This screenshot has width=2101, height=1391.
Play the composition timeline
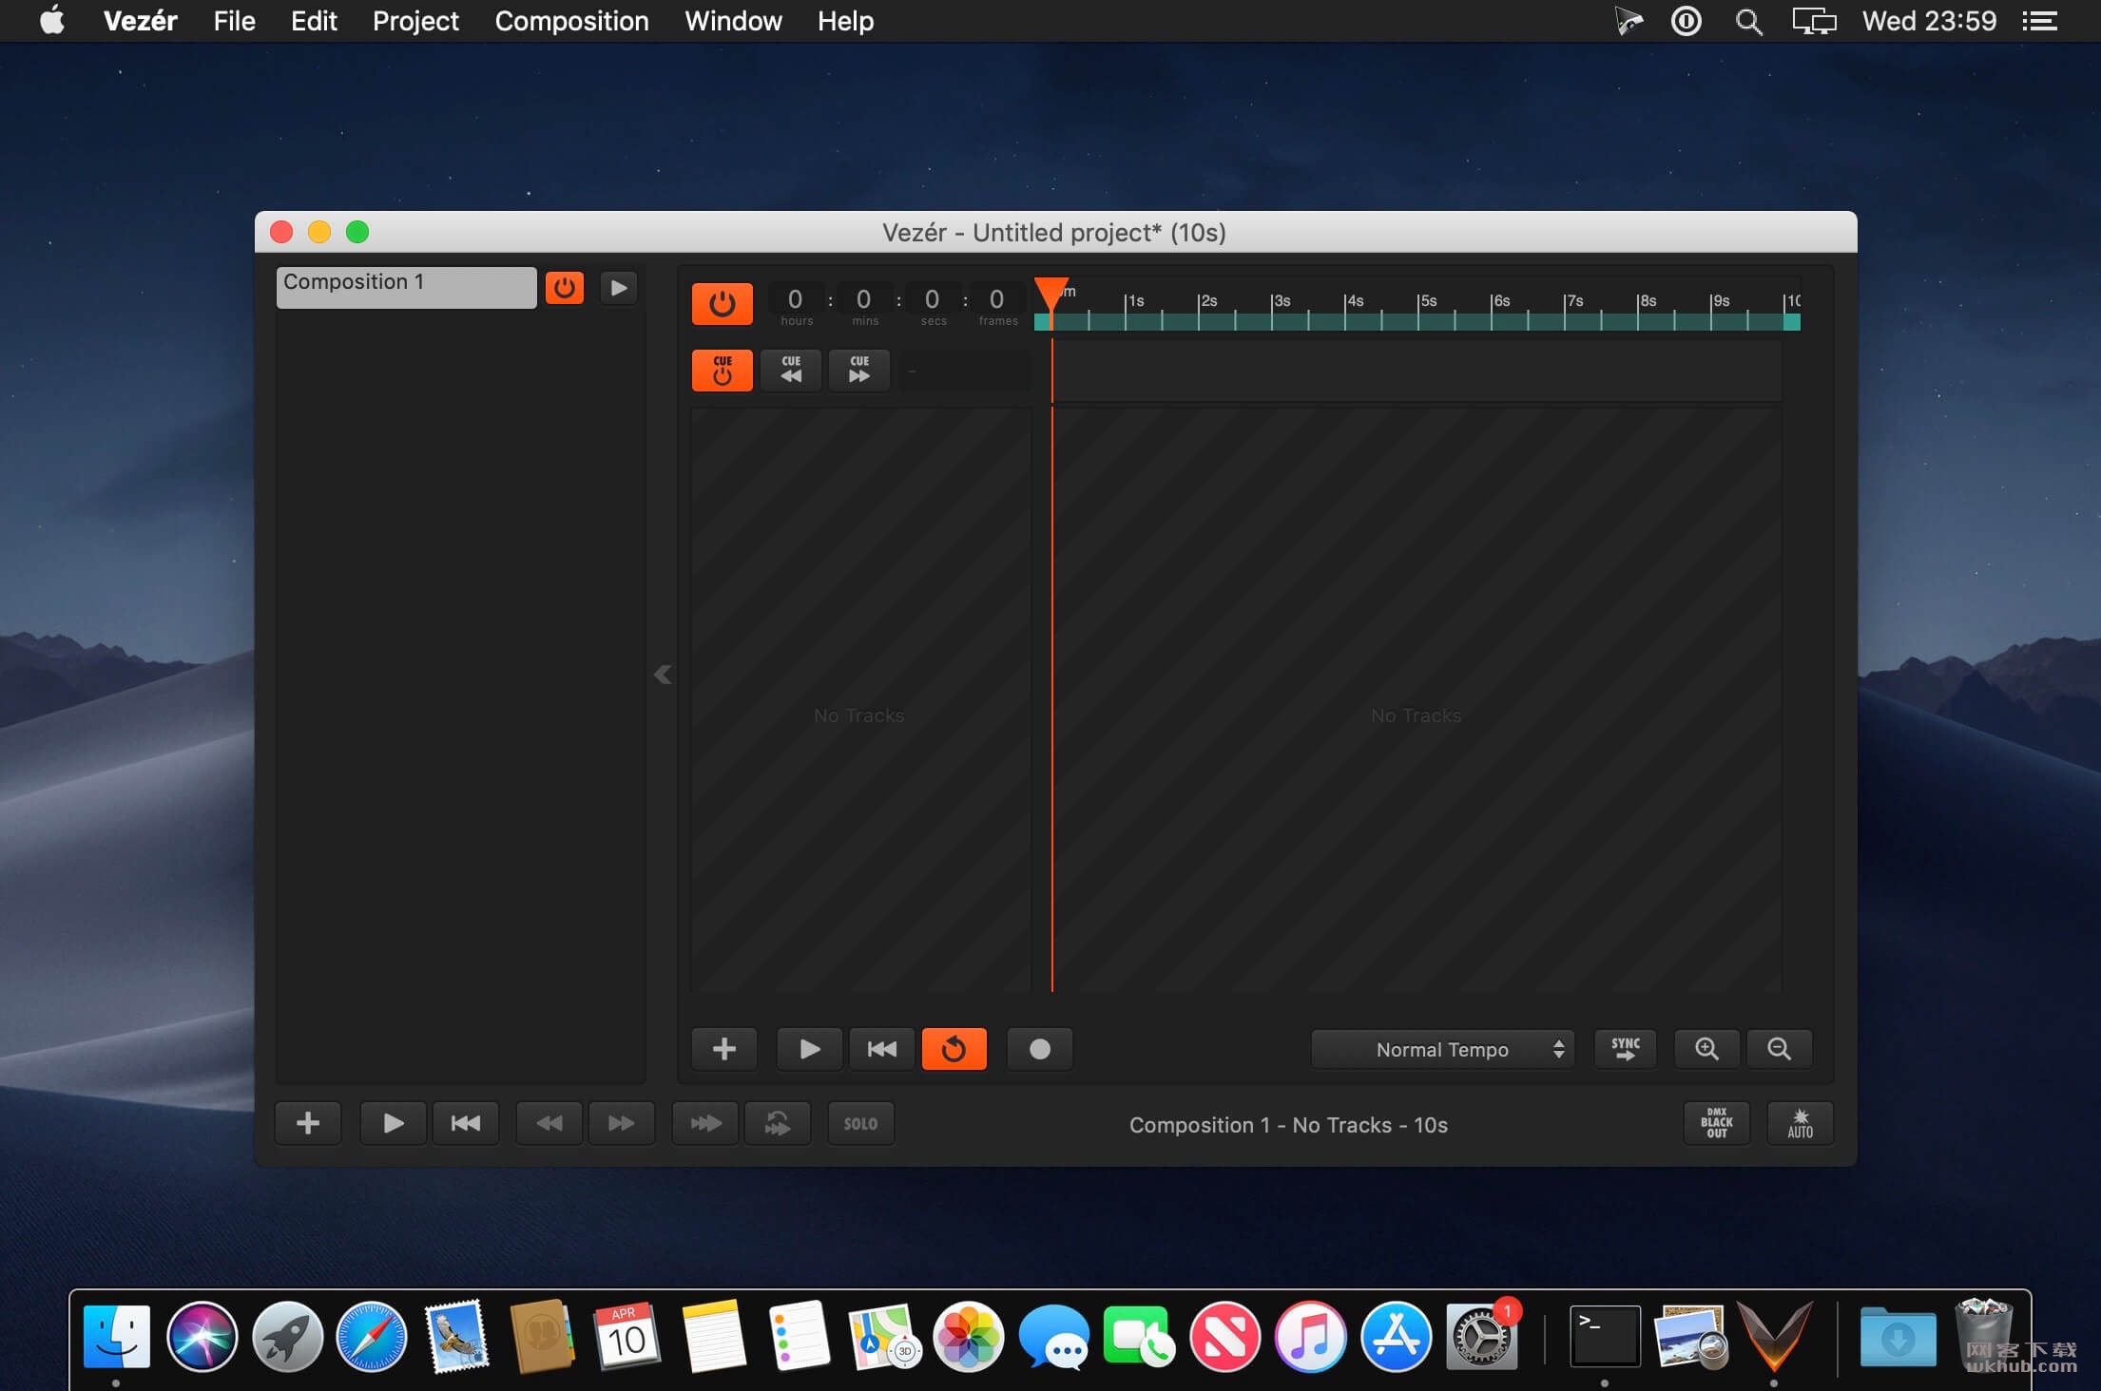(809, 1049)
